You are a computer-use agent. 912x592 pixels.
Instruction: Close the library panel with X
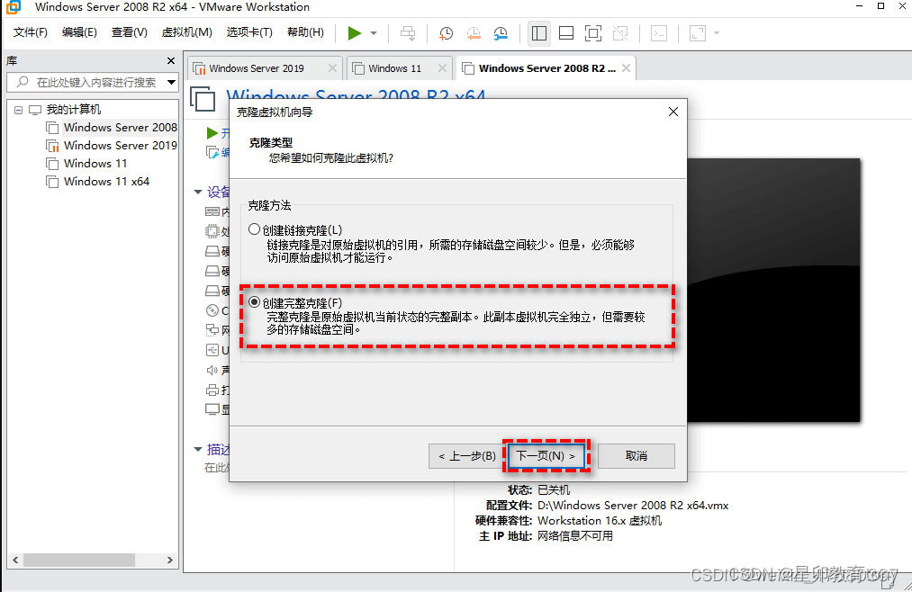[x=171, y=60]
